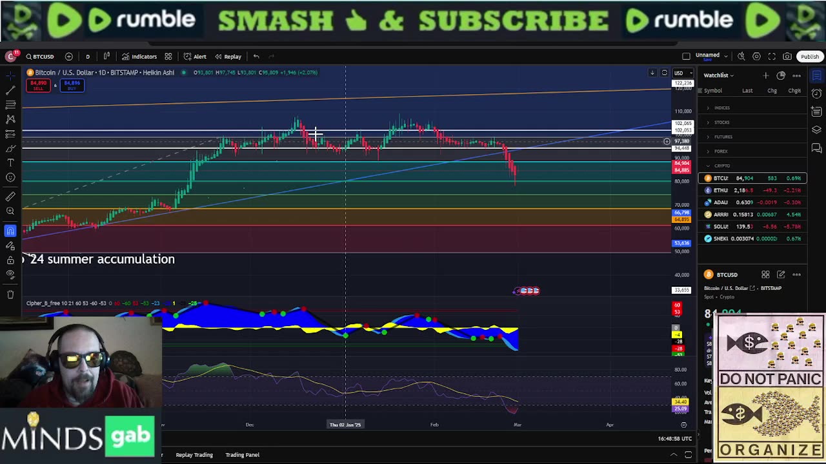Select the SOLUSD watchlist row
Screen dimensions: 826x464
752,226
